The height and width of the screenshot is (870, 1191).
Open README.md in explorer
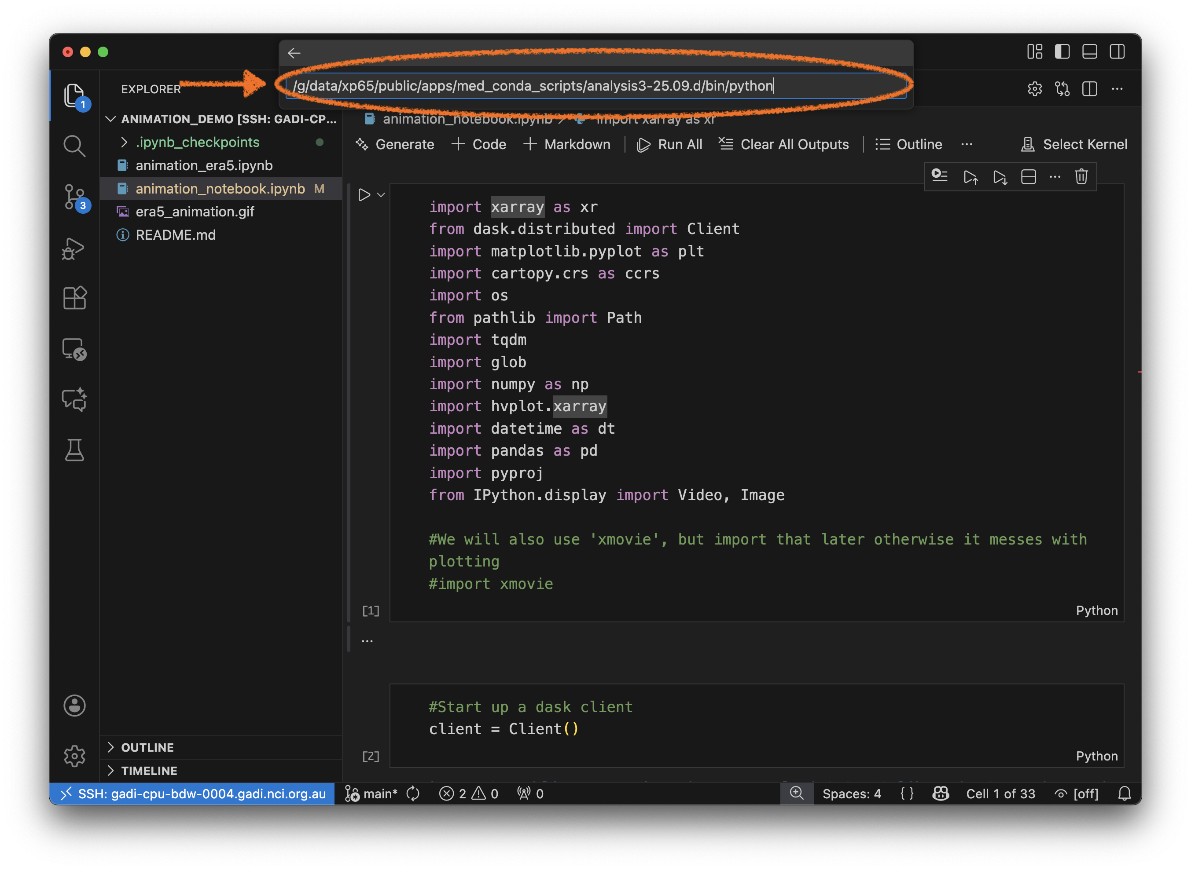[x=176, y=235]
